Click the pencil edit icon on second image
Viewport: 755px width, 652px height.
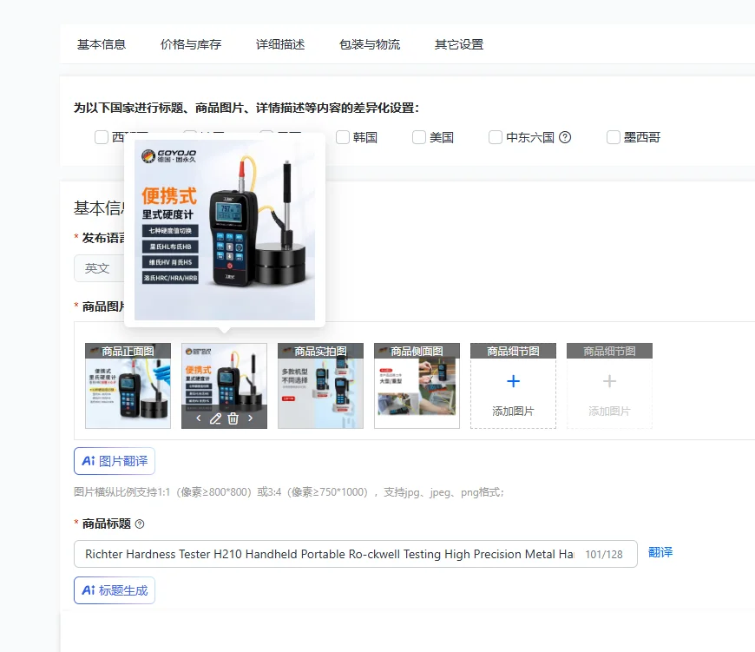pos(215,418)
